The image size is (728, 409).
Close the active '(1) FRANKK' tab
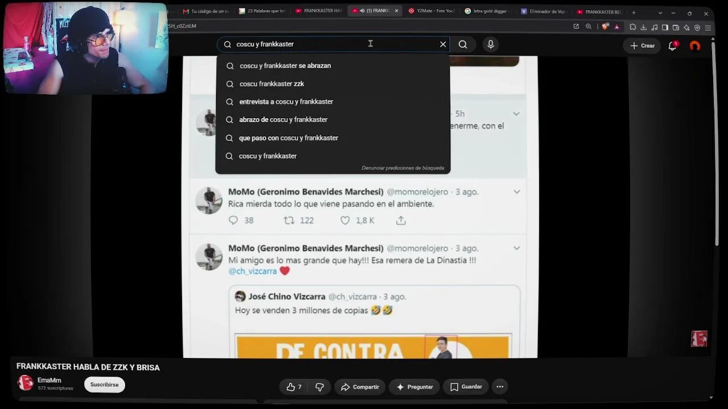tap(396, 11)
